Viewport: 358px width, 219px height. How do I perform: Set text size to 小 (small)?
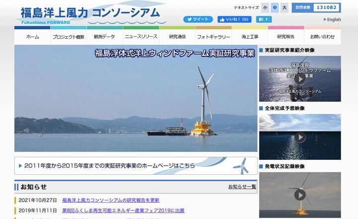tap(265, 8)
